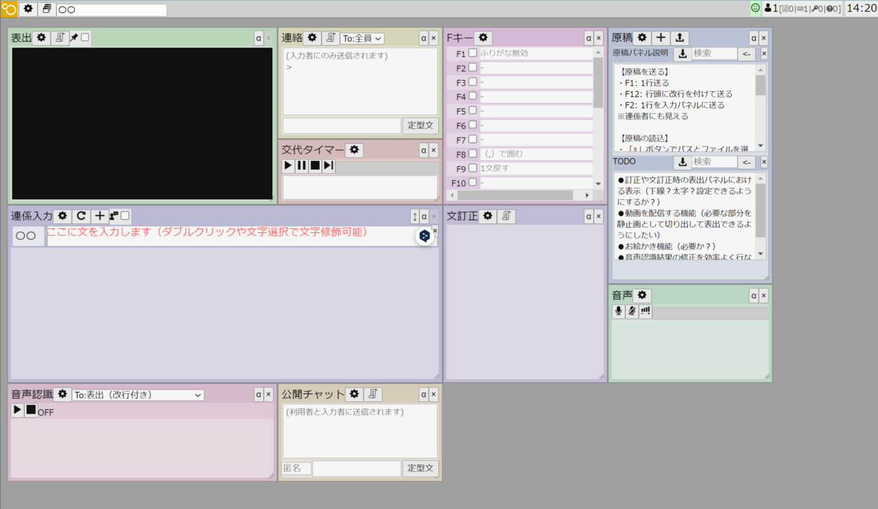878x509 pixels.
Task: Open the 文訂正 panel log scroll icon
Action: click(x=506, y=216)
